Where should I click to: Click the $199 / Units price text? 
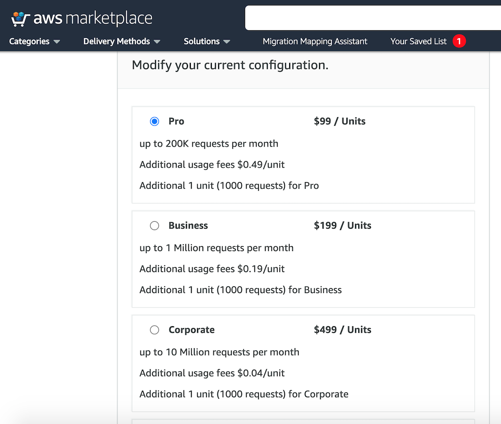(x=342, y=226)
